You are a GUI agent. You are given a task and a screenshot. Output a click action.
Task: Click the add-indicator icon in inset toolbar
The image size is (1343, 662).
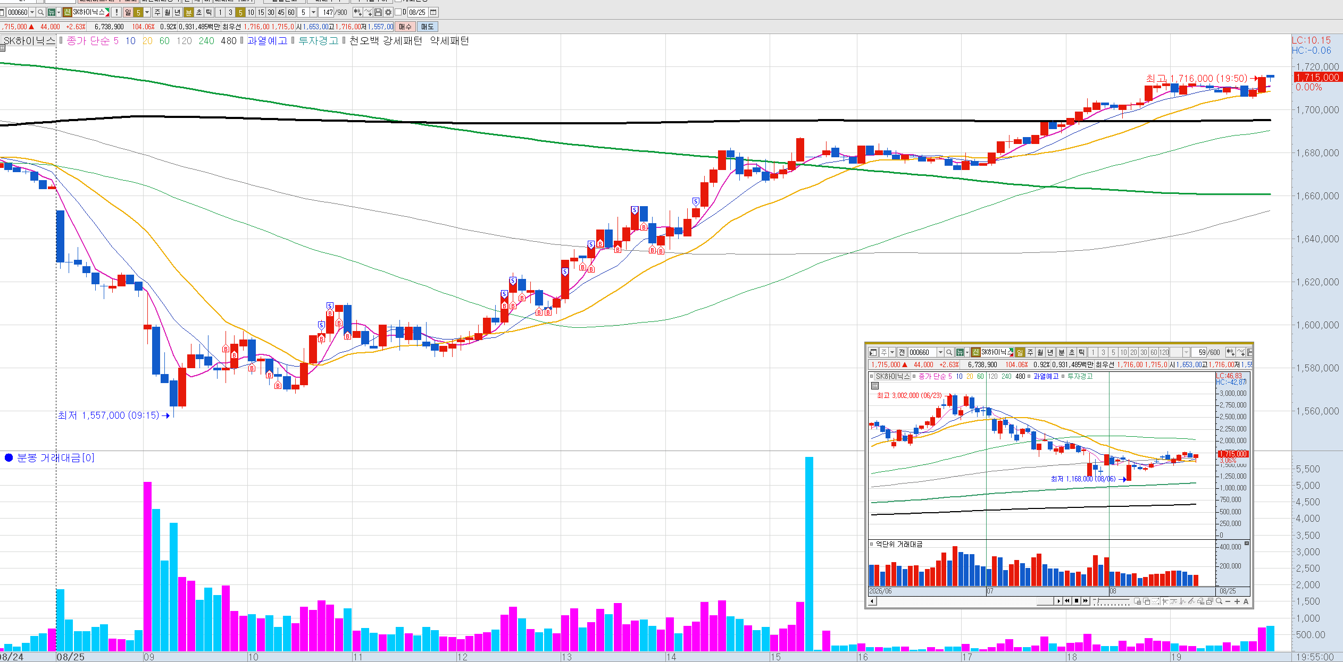click(x=1241, y=352)
